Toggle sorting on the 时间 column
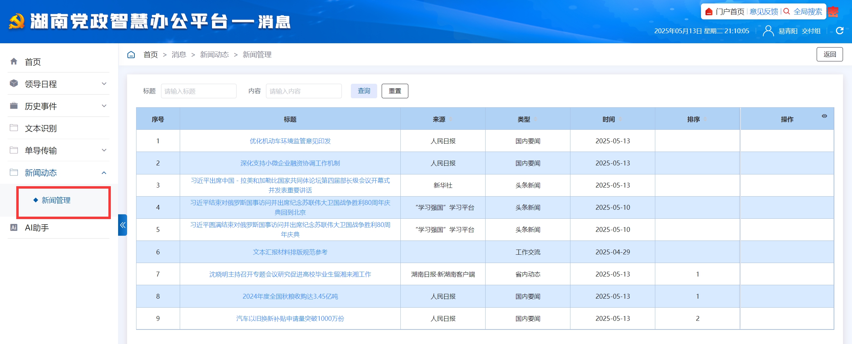 point(620,119)
